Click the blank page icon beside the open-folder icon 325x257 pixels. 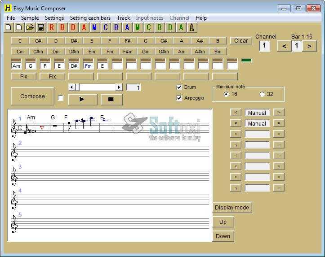tap(19, 27)
